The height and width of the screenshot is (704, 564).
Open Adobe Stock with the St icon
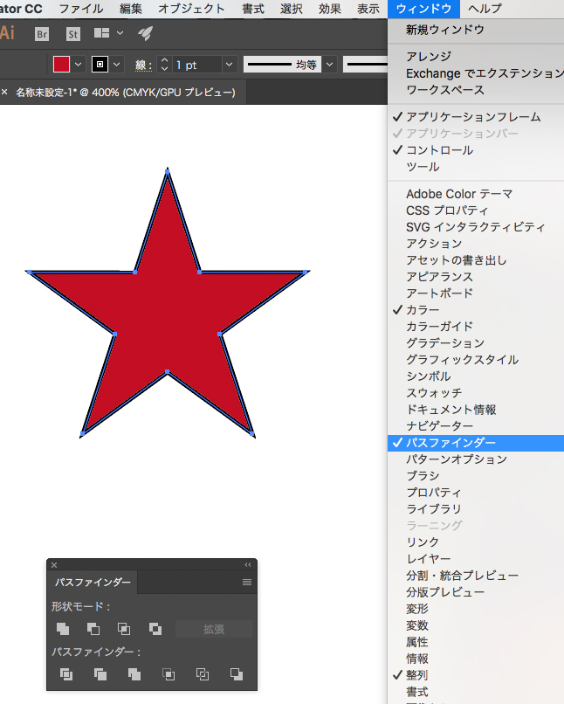click(73, 34)
